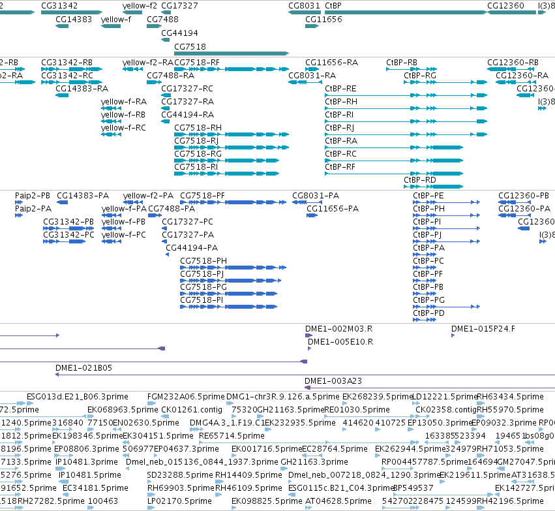
Task: Click the CG11656-PA protein label
Action: pos(333,209)
